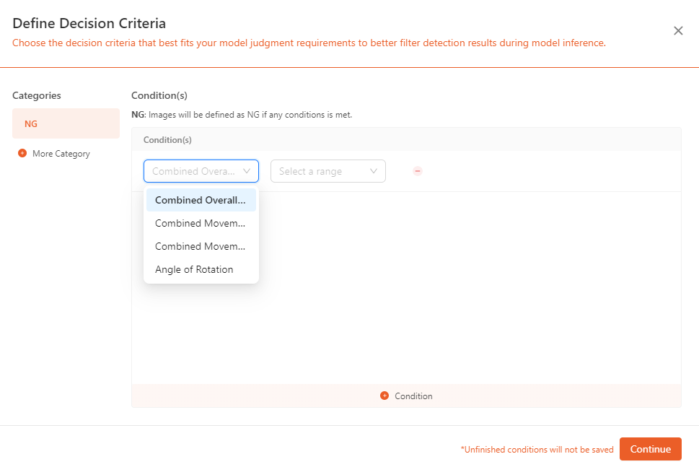
Task: Click the NG definition description text
Action: tap(242, 115)
